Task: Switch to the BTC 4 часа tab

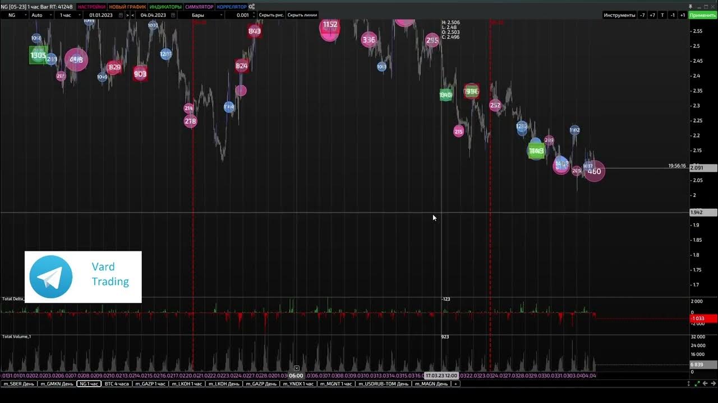Action: click(x=117, y=384)
